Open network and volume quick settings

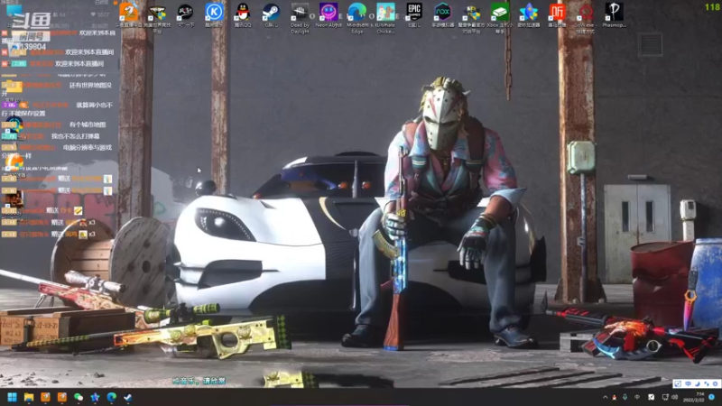pyautogui.click(x=670, y=397)
